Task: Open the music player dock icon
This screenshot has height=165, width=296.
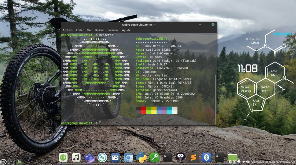Action: (x=76, y=157)
